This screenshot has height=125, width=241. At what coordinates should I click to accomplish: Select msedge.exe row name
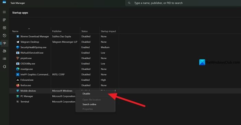[27, 69]
